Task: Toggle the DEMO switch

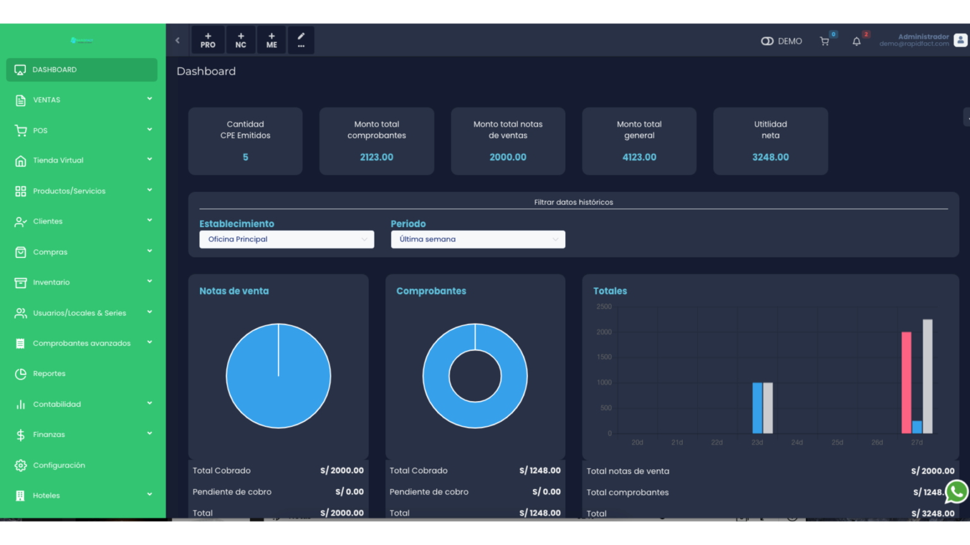Action: point(767,41)
